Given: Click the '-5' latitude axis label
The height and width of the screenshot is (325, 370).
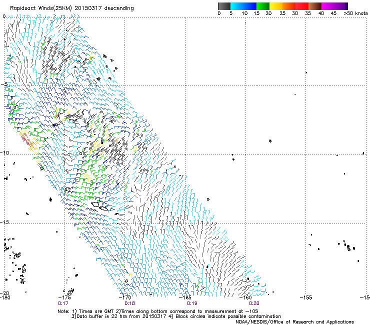Looking at the screenshot, I should pos(4,84).
